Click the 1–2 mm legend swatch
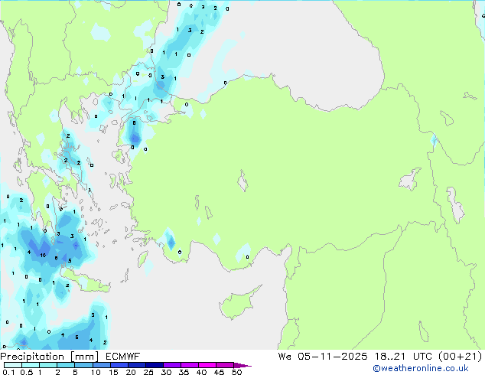The image size is (485, 375). click(x=48, y=365)
